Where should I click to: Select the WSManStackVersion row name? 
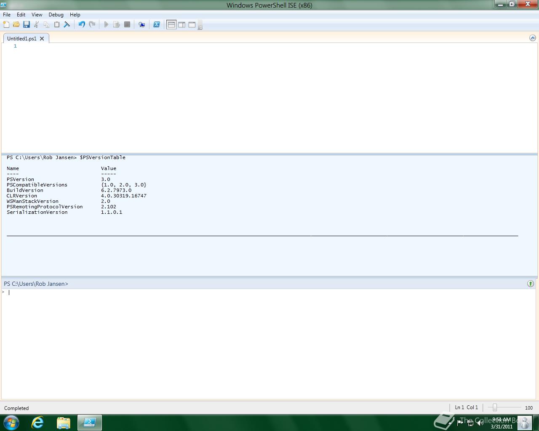(32, 201)
